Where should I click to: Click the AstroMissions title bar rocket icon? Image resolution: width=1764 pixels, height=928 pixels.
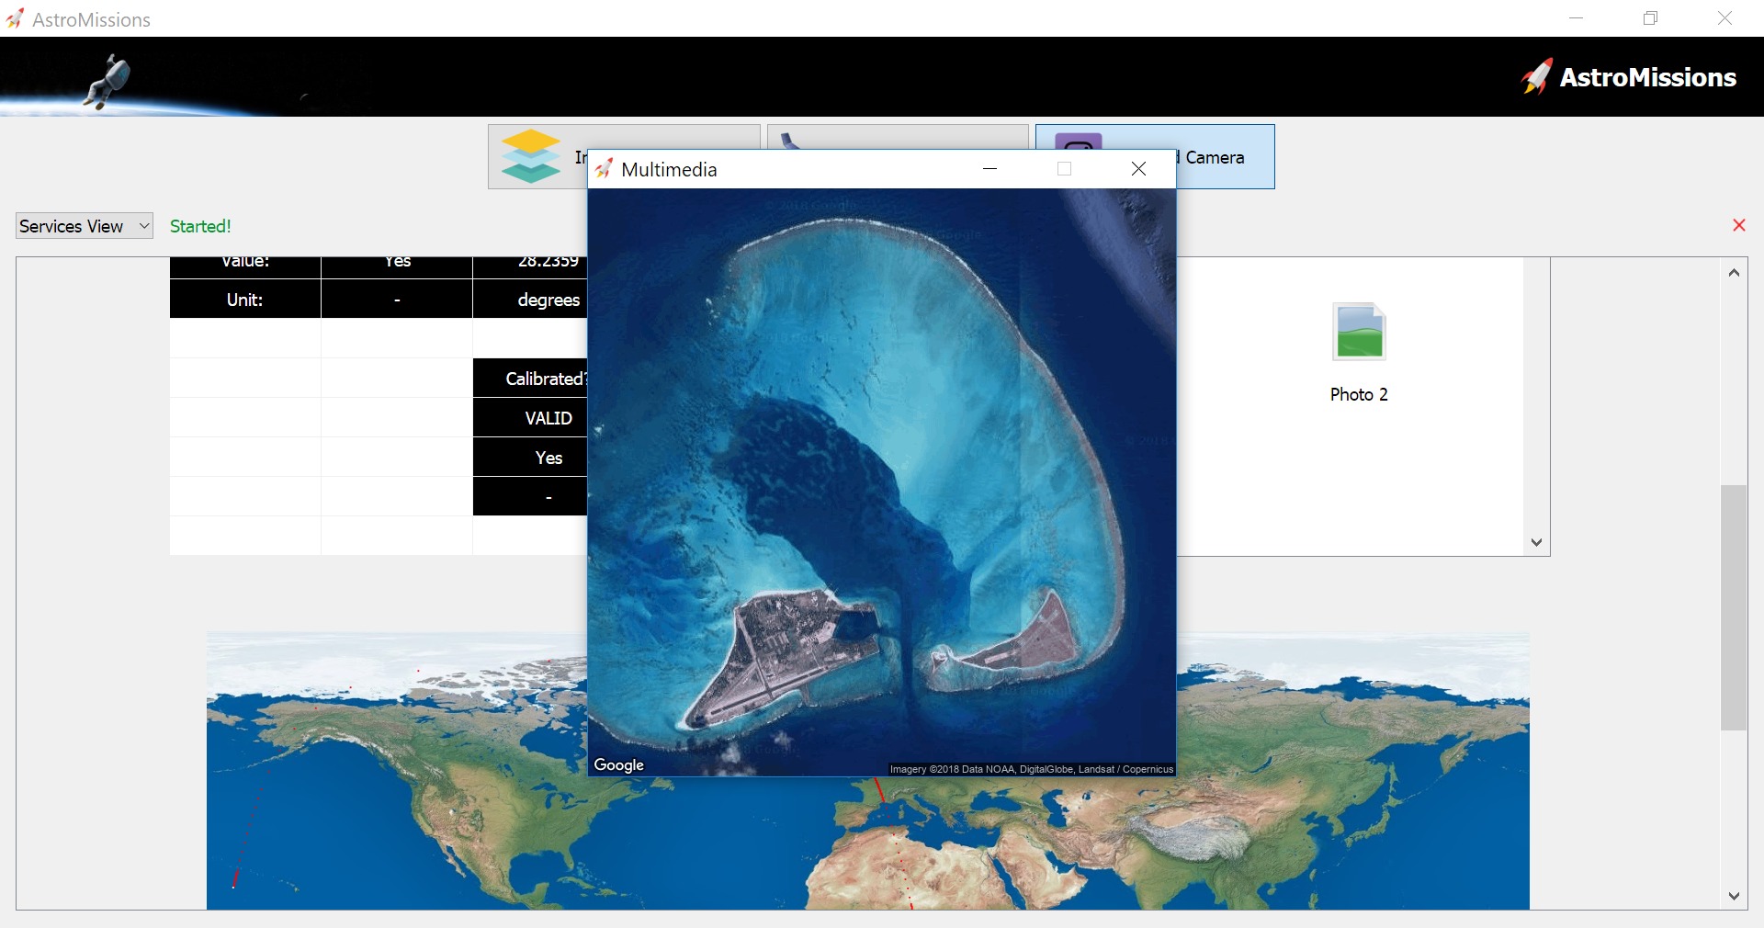(x=15, y=19)
